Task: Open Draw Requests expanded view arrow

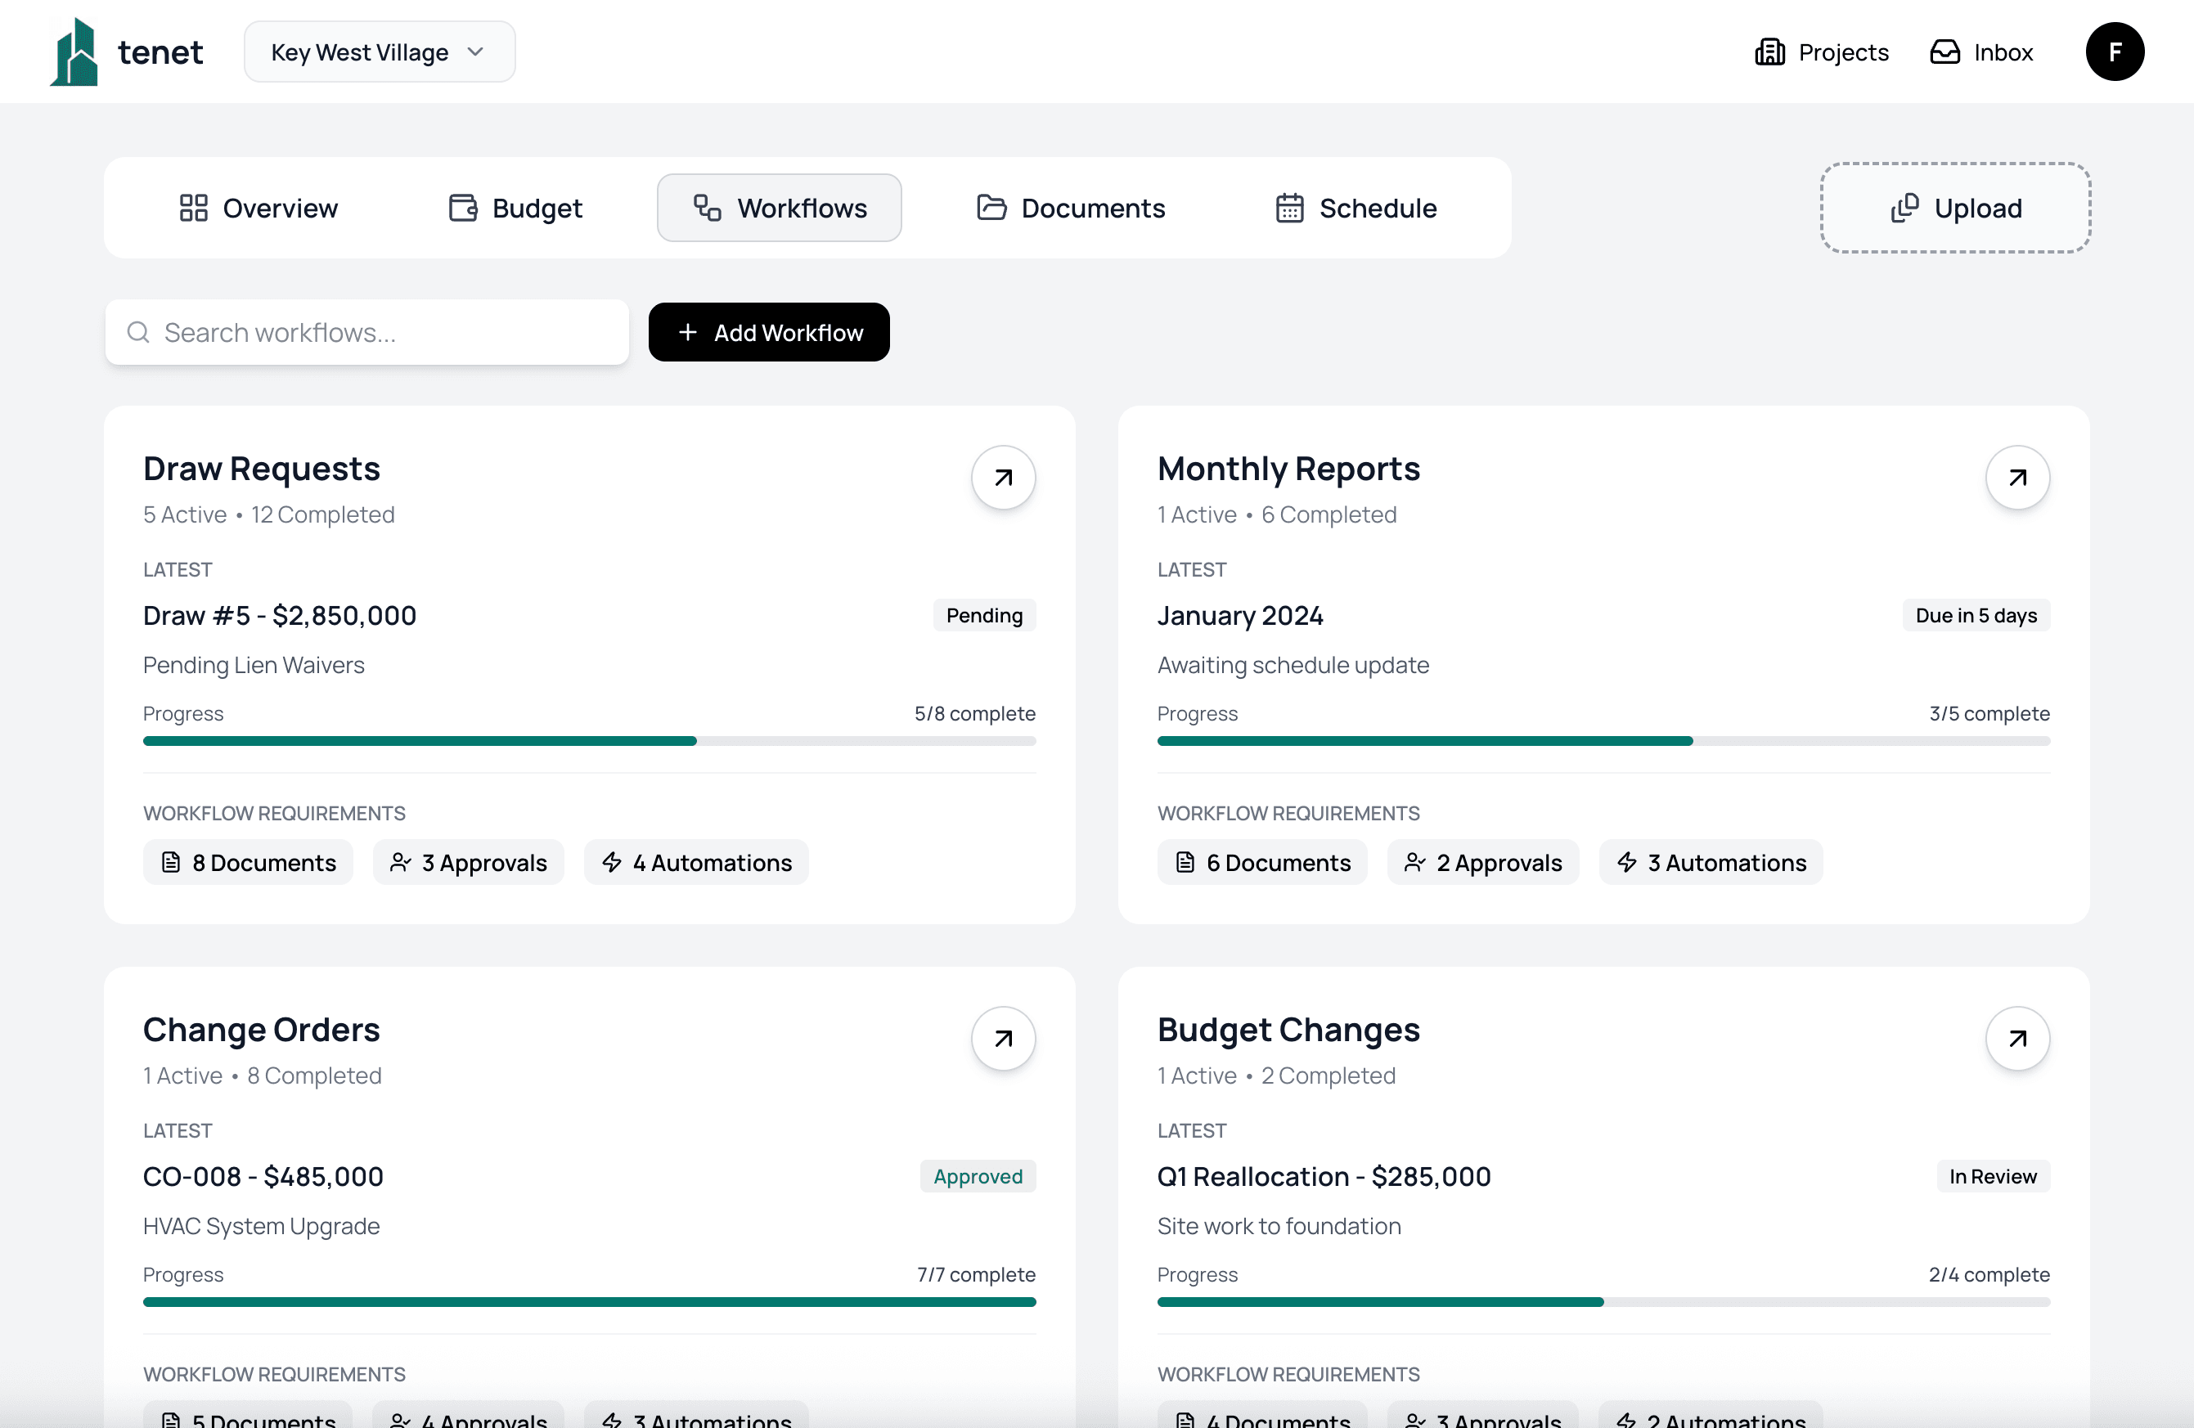Action: coord(1003,478)
